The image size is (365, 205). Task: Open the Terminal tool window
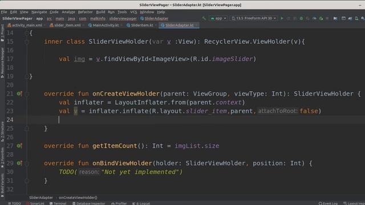pos(58,203)
